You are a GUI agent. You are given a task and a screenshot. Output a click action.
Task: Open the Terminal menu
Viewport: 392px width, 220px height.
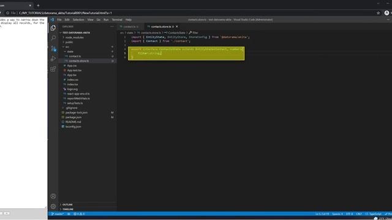coord(117,20)
